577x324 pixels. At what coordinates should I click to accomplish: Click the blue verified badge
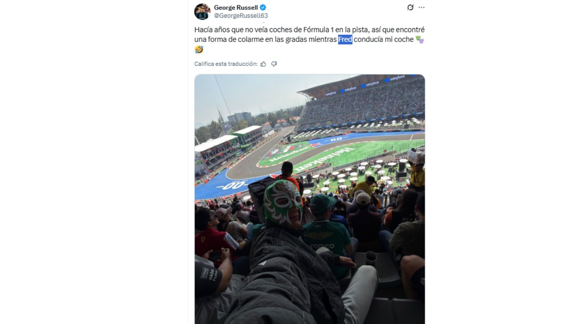click(x=263, y=7)
